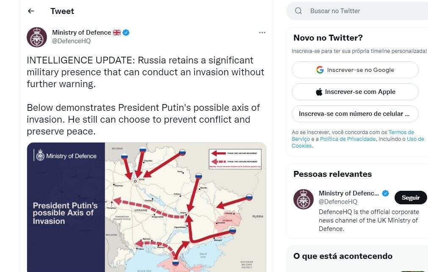Click the Ministry of Defence tweet avatar
This screenshot has height=272, width=428.
click(37, 37)
